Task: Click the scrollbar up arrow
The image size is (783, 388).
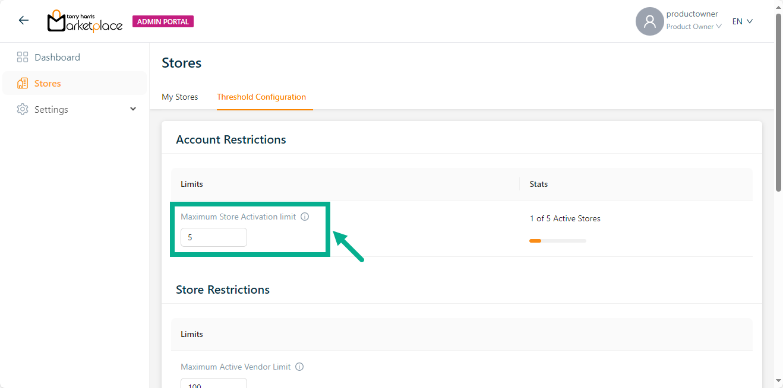Action: point(778,7)
